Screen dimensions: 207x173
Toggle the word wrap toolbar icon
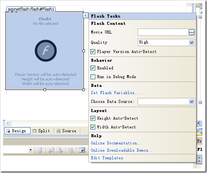click(82, 150)
